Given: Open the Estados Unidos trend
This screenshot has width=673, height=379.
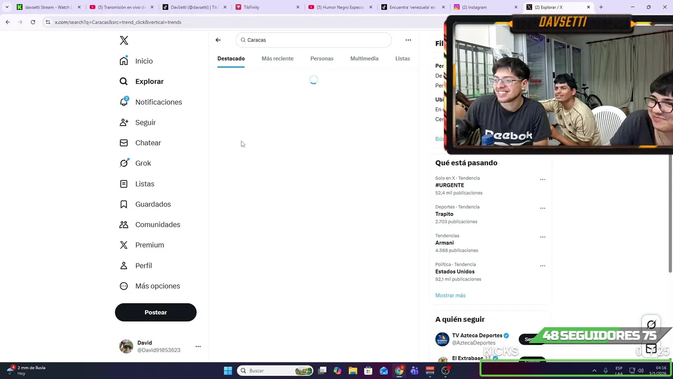Looking at the screenshot, I should click(x=455, y=272).
